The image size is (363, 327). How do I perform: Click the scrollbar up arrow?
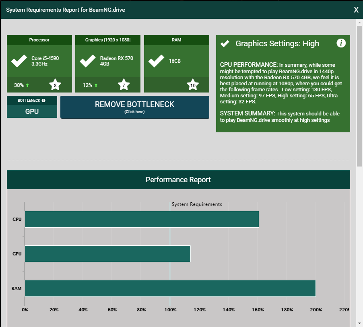click(x=359, y=23)
